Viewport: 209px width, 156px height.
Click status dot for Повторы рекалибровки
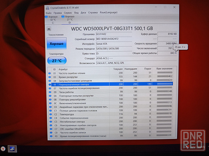coord(50,99)
